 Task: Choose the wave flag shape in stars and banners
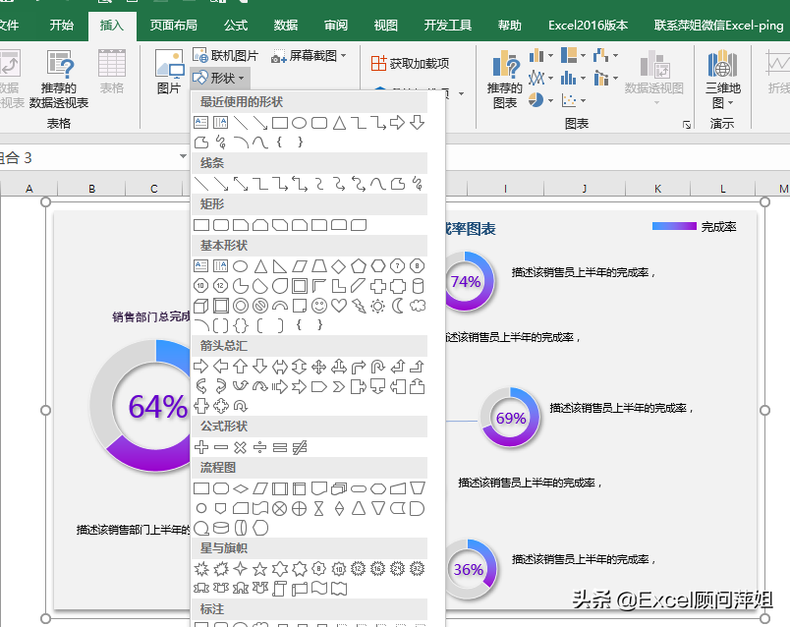pos(319,589)
